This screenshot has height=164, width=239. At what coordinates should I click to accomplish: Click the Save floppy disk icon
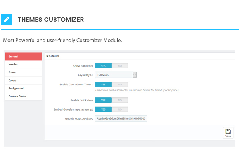[x=228, y=132]
